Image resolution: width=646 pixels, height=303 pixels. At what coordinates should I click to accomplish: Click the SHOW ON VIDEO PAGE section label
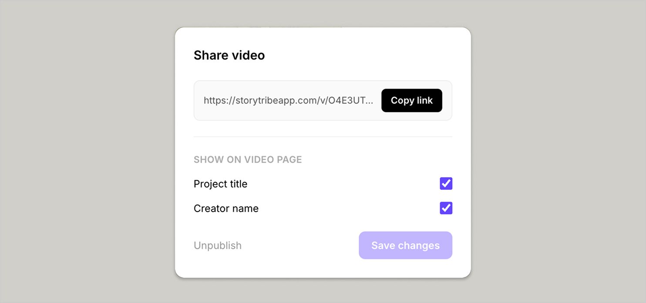click(248, 159)
